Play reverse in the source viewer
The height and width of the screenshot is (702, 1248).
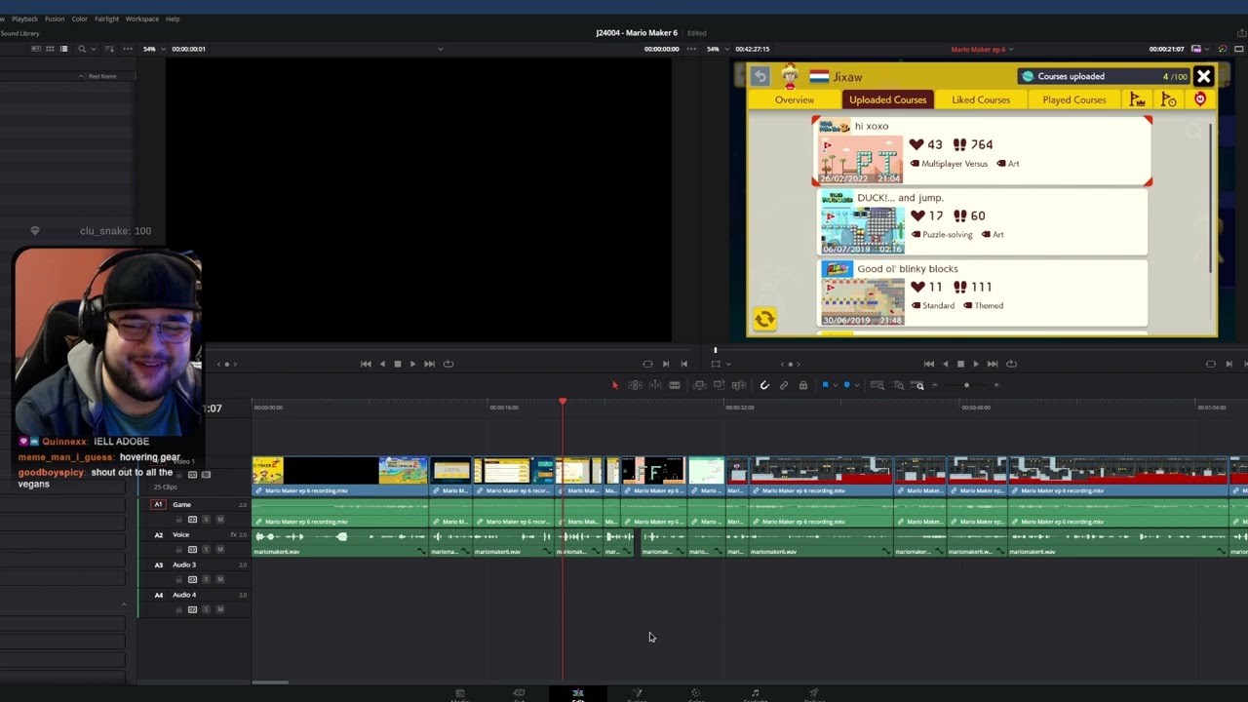381,364
